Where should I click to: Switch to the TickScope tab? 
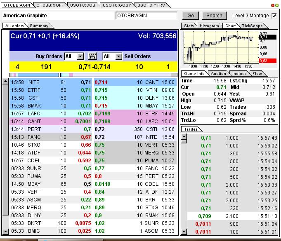tap(252, 26)
